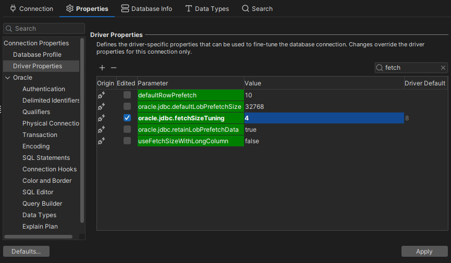Select Driver Properties in the sidebar tree
Image resolution: width=451 pixels, height=263 pixels.
38,66
